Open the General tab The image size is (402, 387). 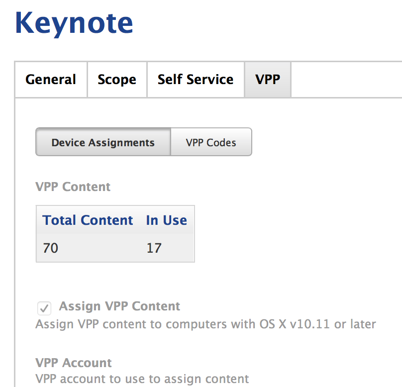(51, 80)
